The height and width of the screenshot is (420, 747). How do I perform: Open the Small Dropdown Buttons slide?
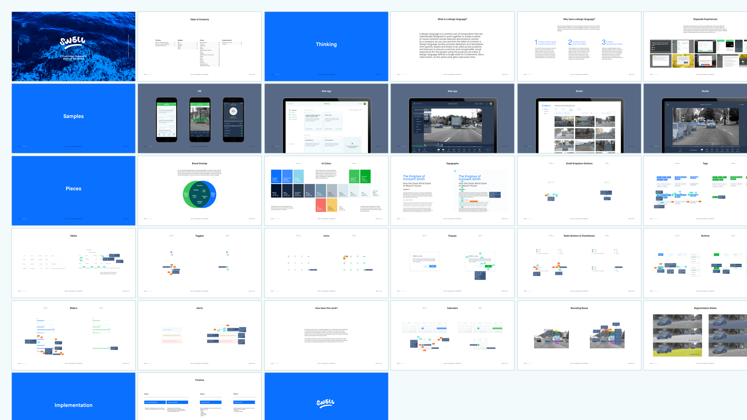tap(579, 191)
